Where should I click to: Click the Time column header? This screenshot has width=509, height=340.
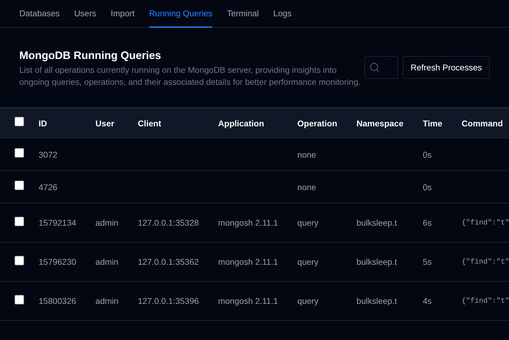432,124
